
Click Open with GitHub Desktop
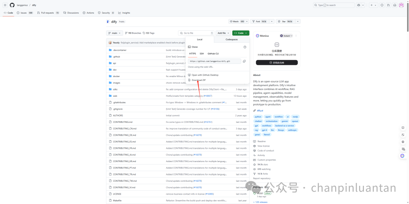(205, 75)
